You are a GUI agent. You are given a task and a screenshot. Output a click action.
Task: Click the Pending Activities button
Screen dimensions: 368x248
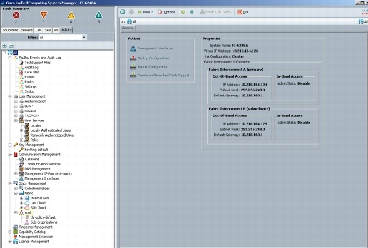[215, 12]
